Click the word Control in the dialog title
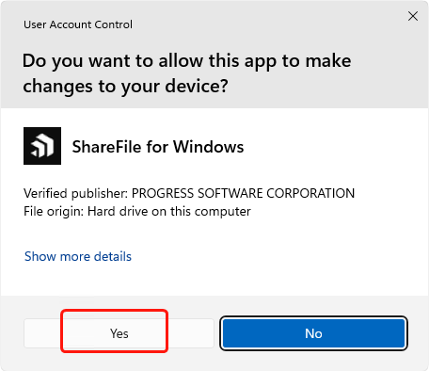This screenshot has width=429, height=371. [114, 24]
